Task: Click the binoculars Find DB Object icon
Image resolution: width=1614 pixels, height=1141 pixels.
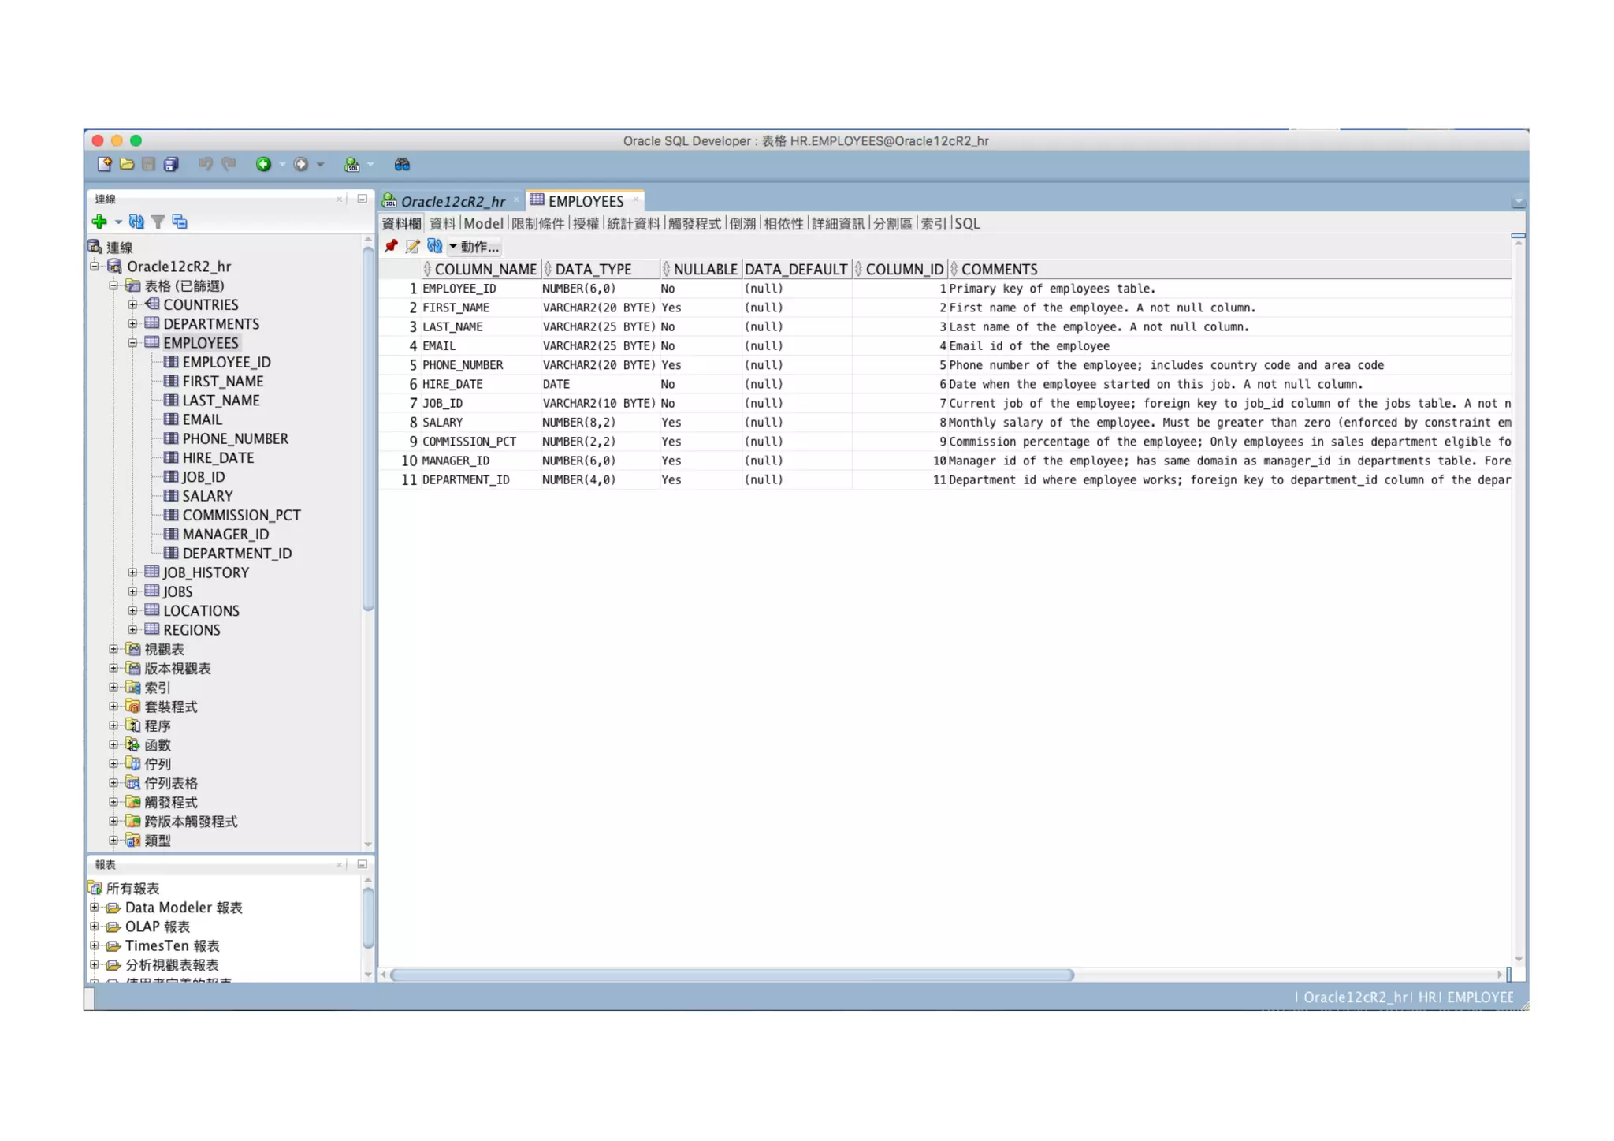Action: coord(402,164)
